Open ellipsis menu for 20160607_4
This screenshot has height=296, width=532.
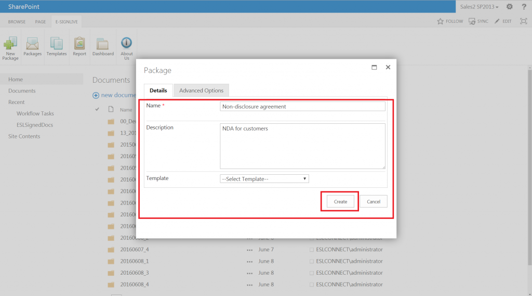250,250
